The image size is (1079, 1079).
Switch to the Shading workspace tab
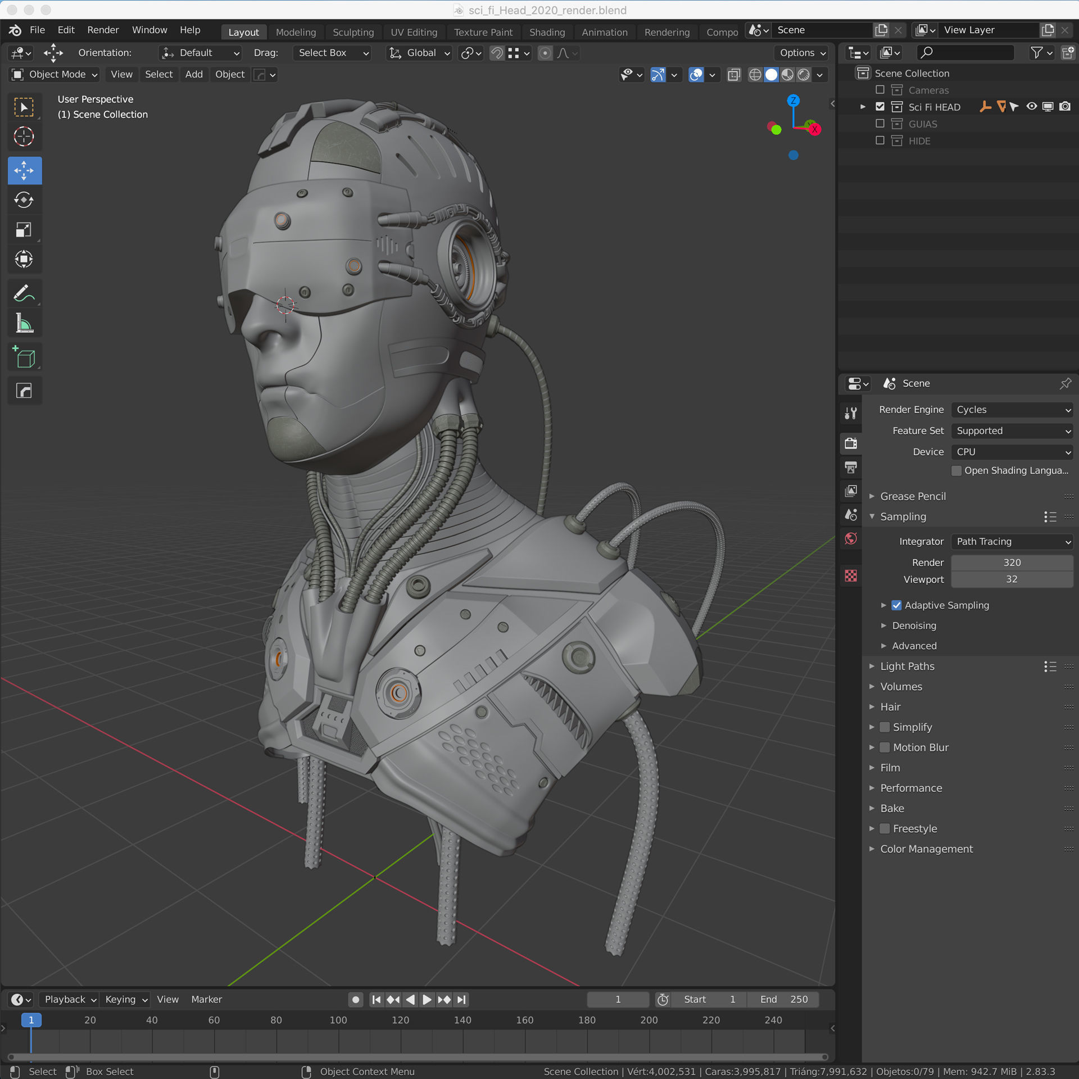547,32
